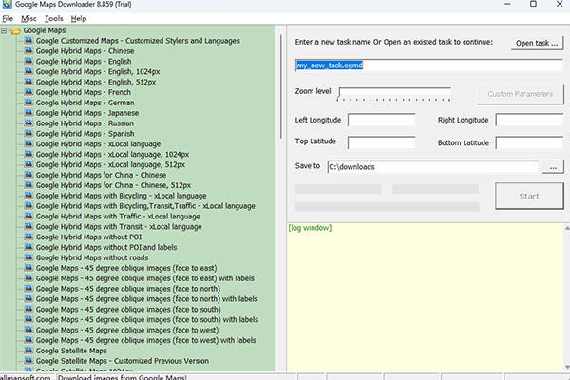This screenshot has height=380, width=570.
Task: Click the allmapsoft.com status bar entry
Action: click(x=26, y=377)
